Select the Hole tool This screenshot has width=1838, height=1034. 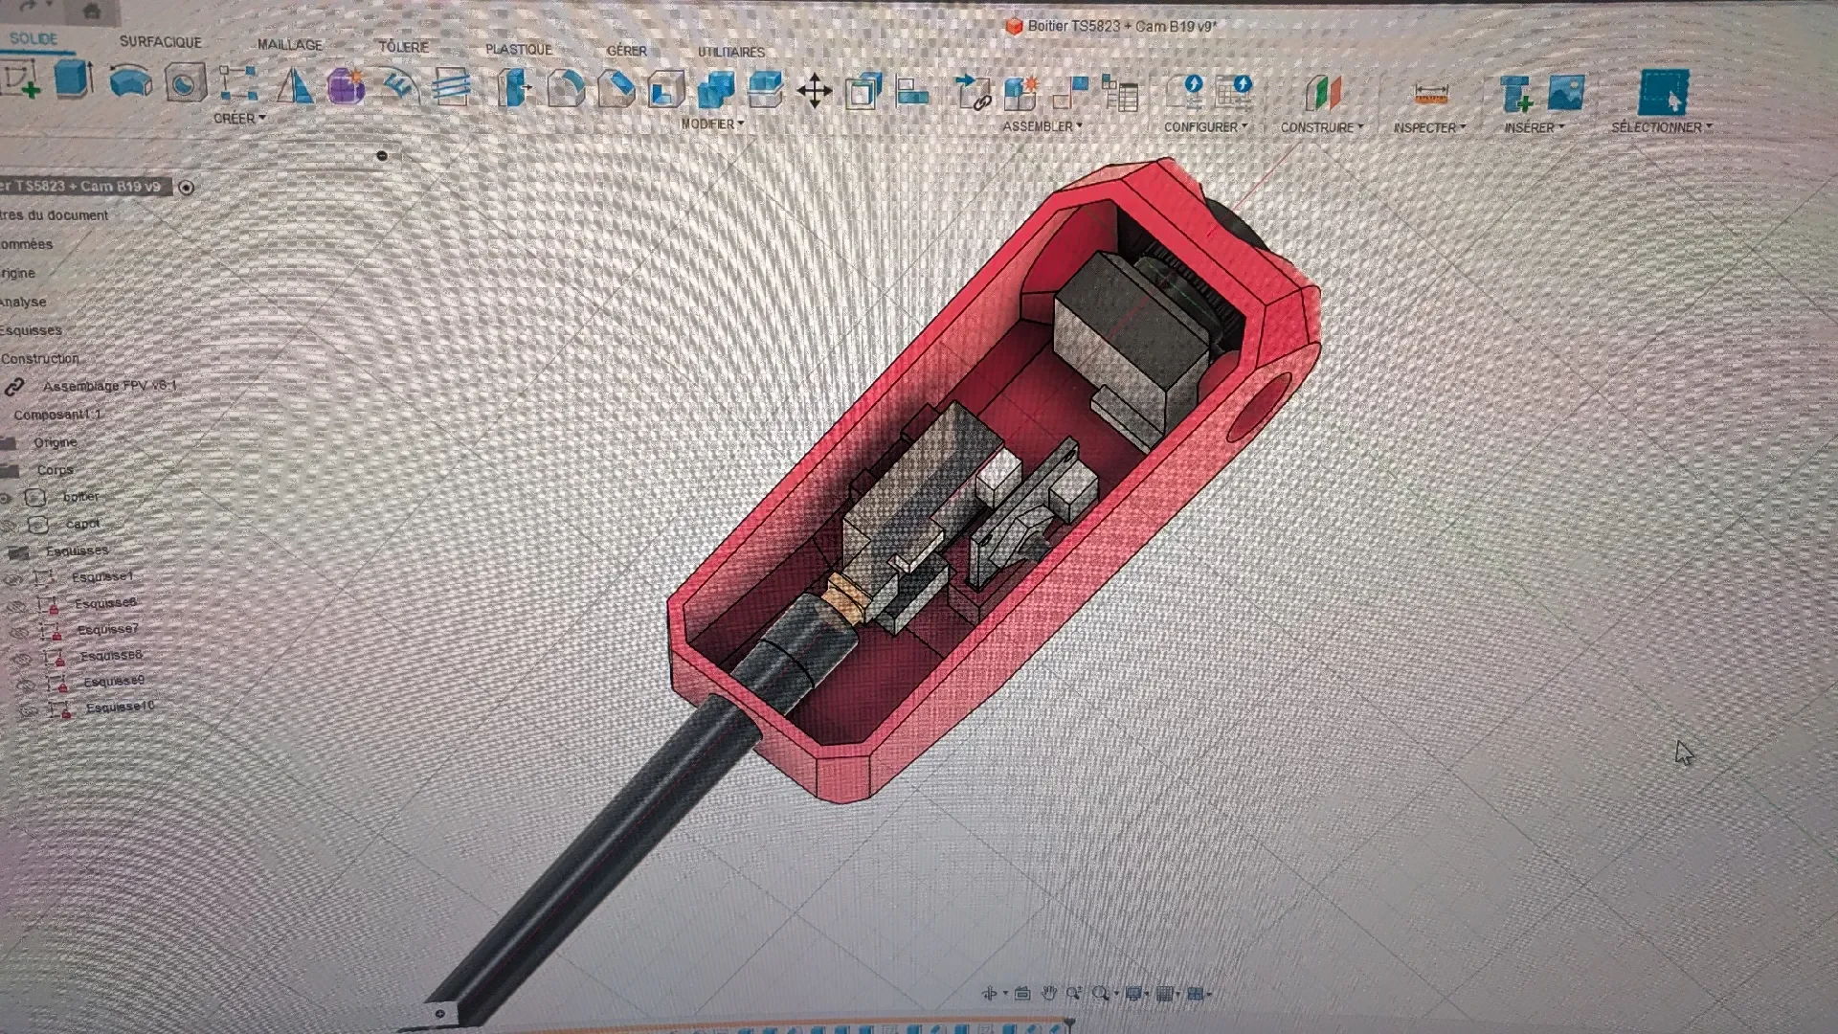point(185,83)
